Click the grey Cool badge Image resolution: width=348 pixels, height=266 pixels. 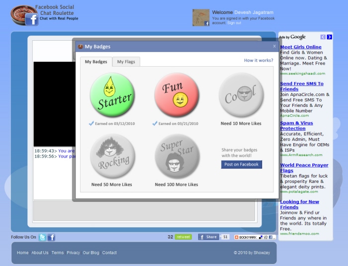(241, 95)
